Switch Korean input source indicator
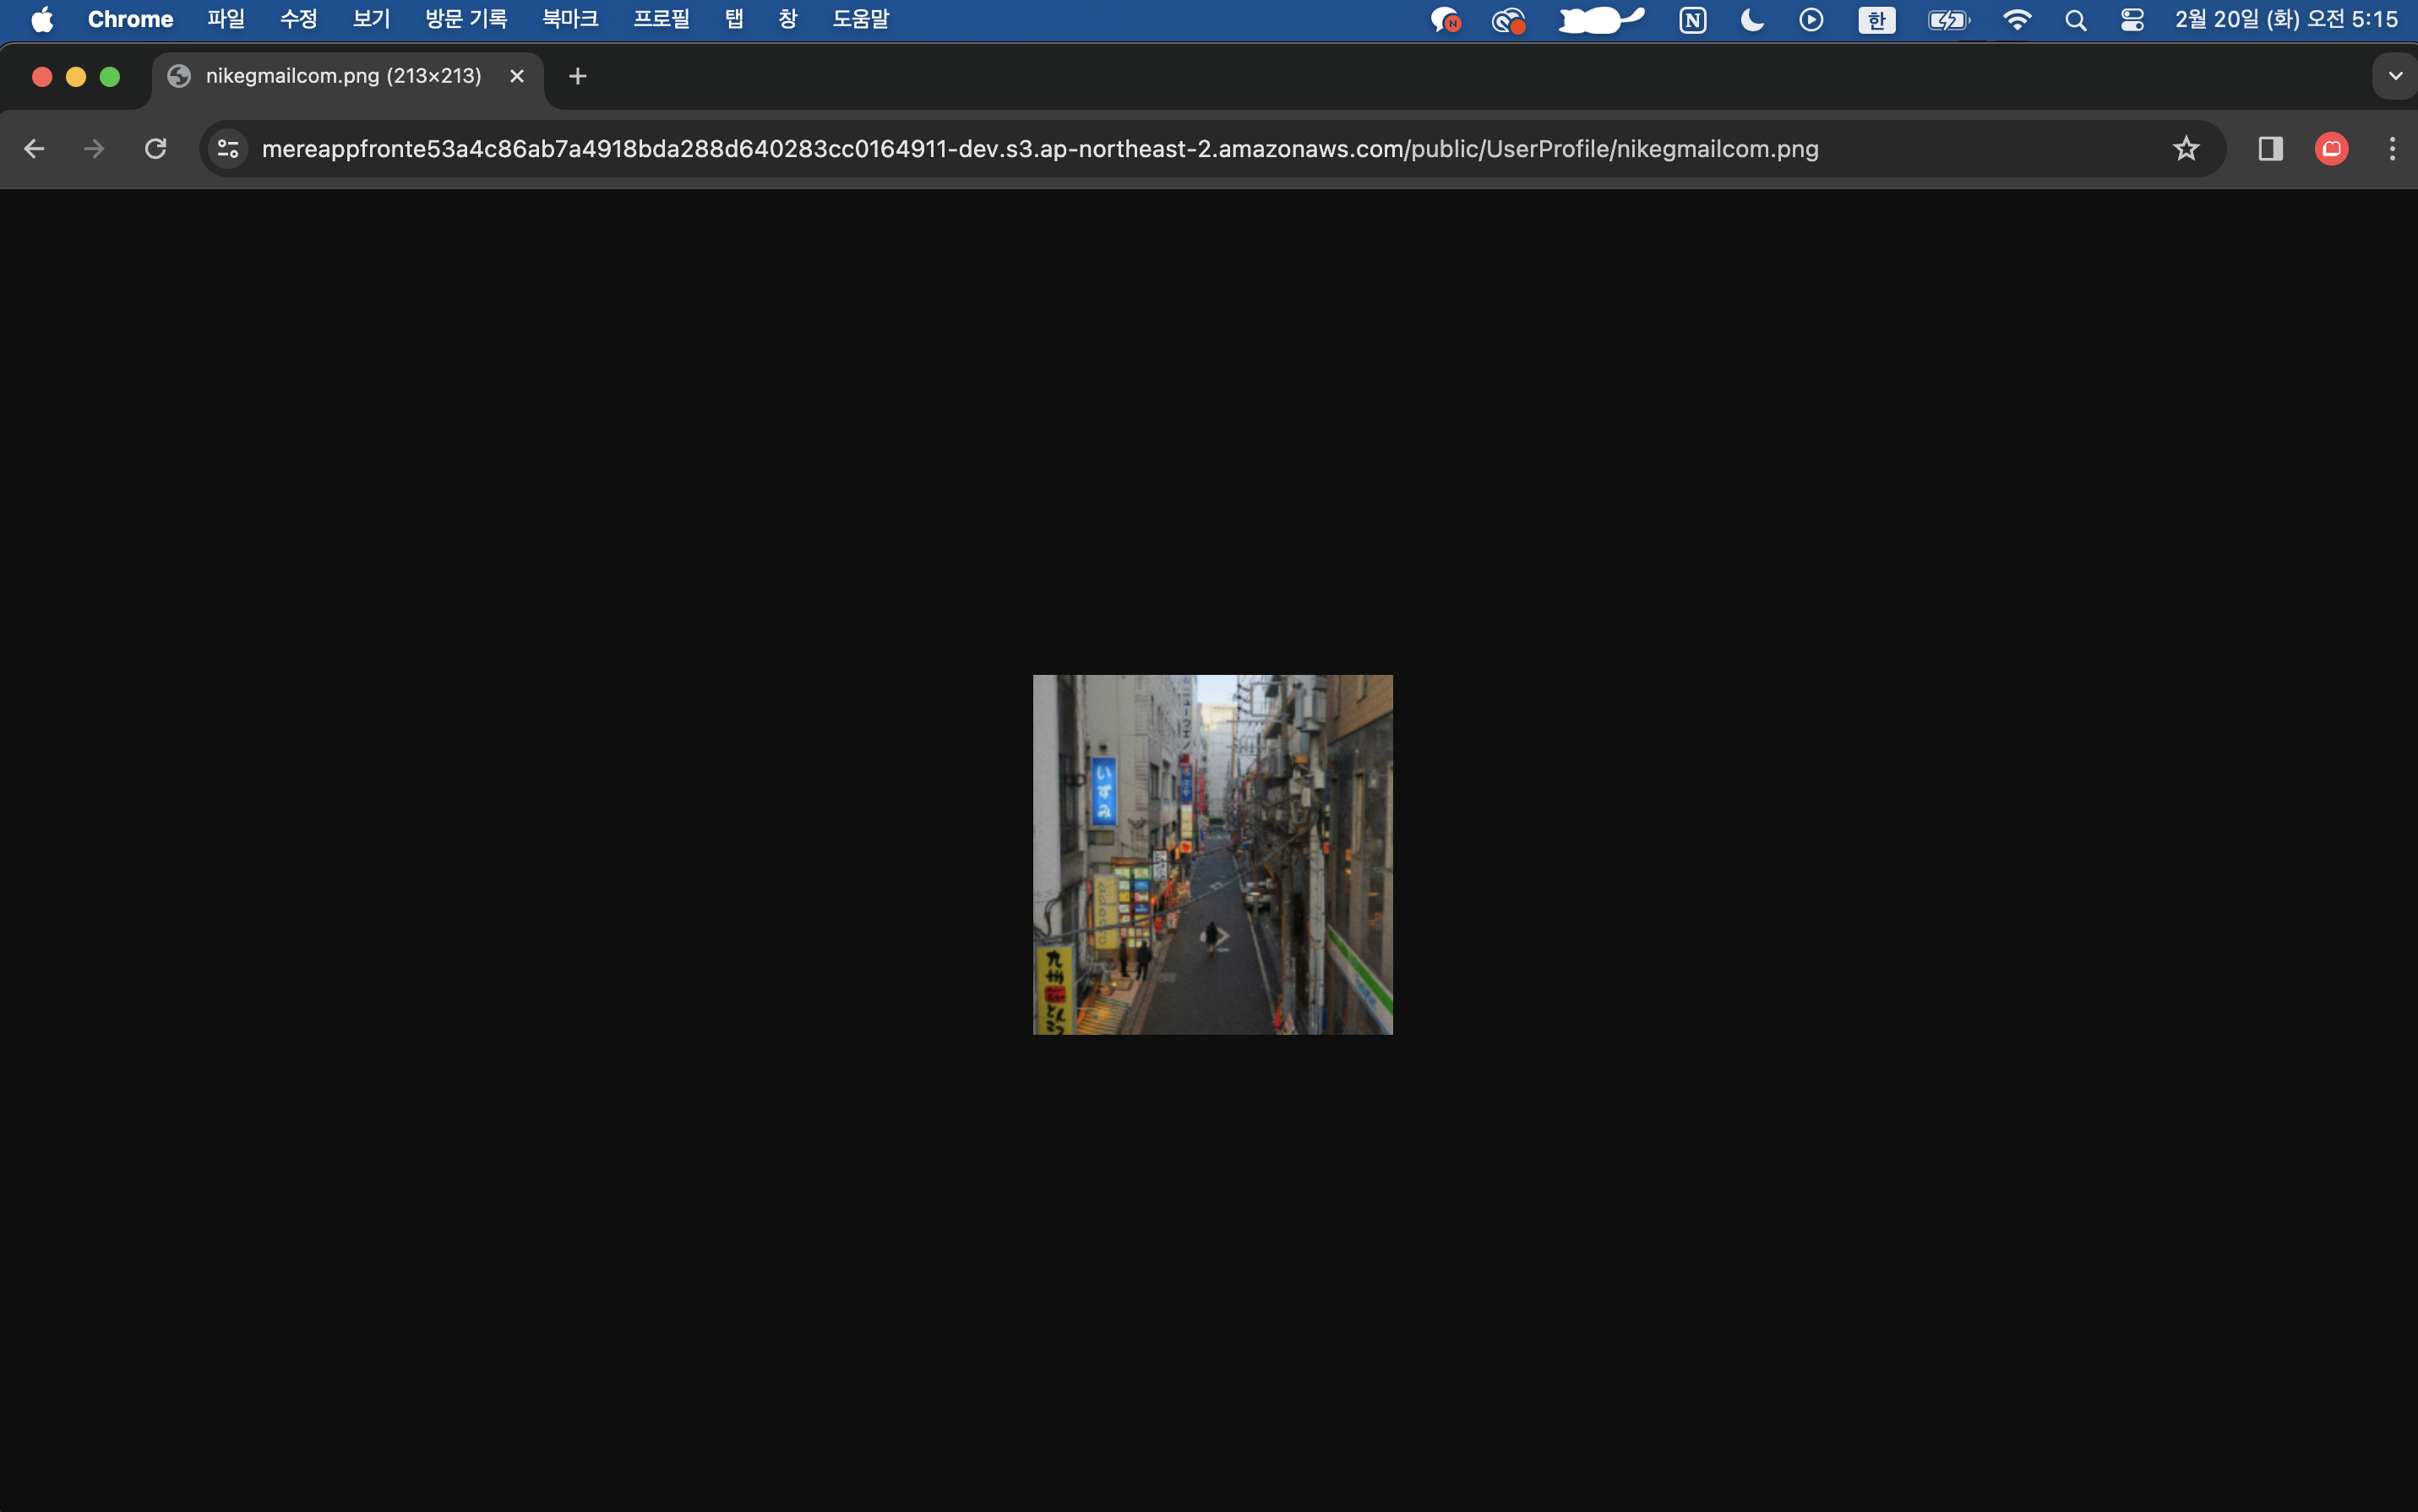Viewport: 2418px width, 1512px height. point(1876,20)
